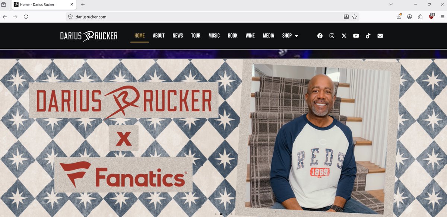Open the ABOUT nav item

tap(159, 36)
